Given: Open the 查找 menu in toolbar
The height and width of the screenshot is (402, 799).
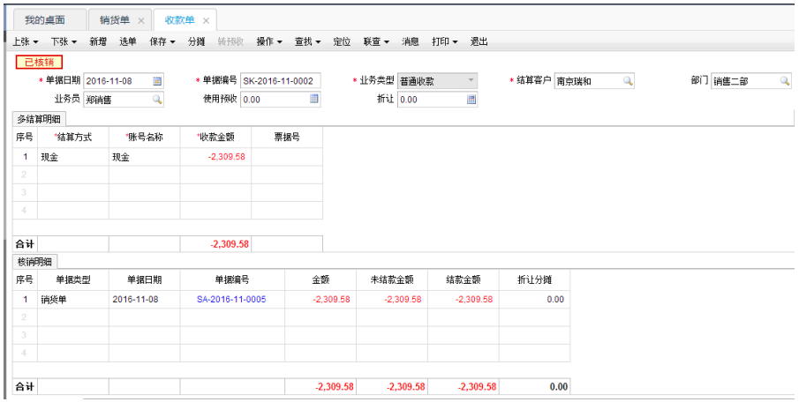Looking at the screenshot, I should pyautogui.click(x=307, y=41).
